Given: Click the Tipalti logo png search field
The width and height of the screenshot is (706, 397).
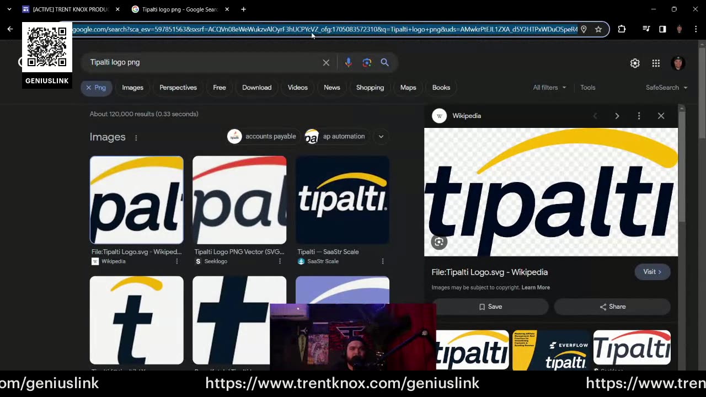Looking at the screenshot, I should (204, 62).
